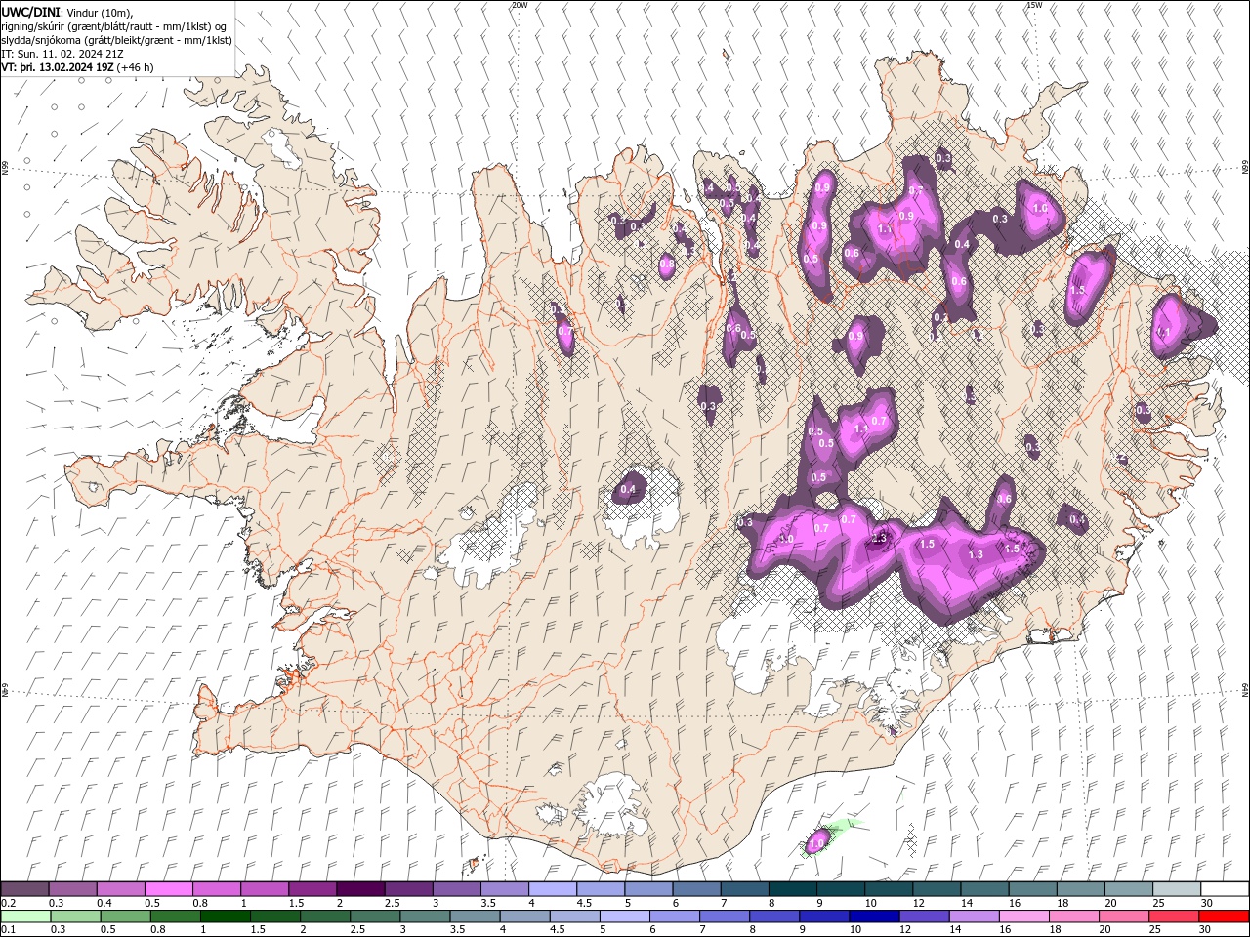
Task: Click the '20W' longitude label
Action: 520,5
